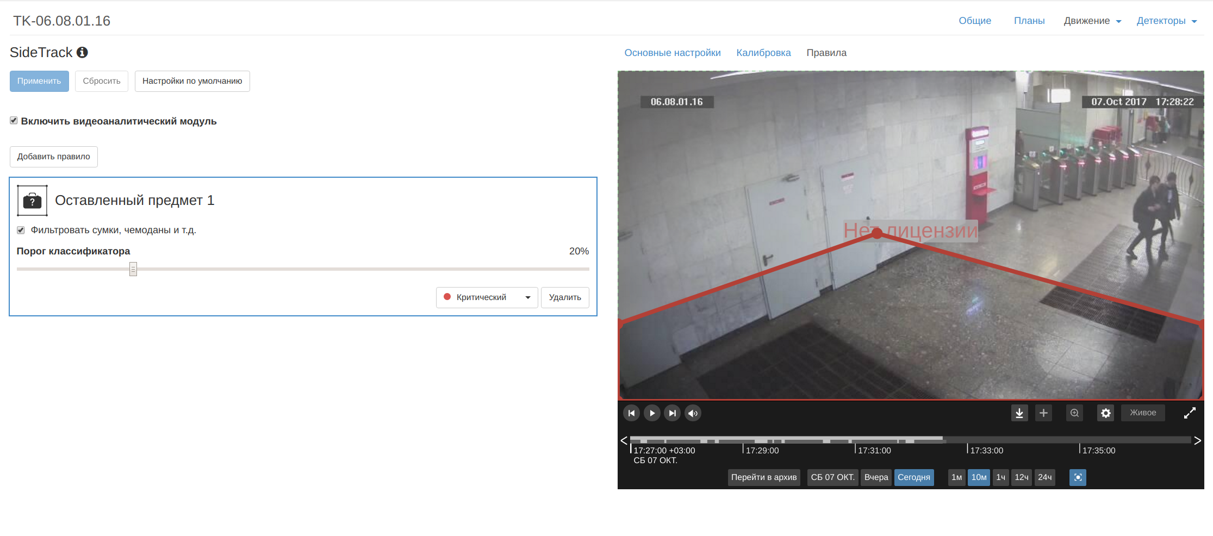
Task: Expand the Движение menu
Action: coord(1092,21)
